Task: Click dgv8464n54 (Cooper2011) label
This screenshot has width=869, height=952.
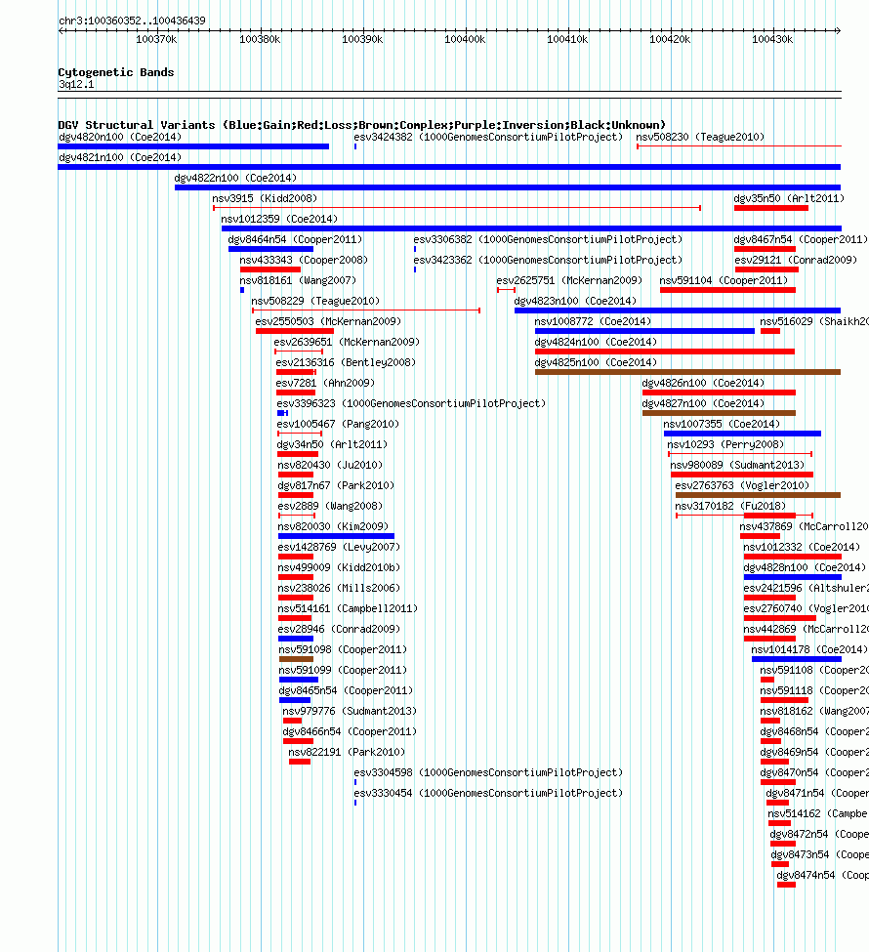Action: coord(295,240)
